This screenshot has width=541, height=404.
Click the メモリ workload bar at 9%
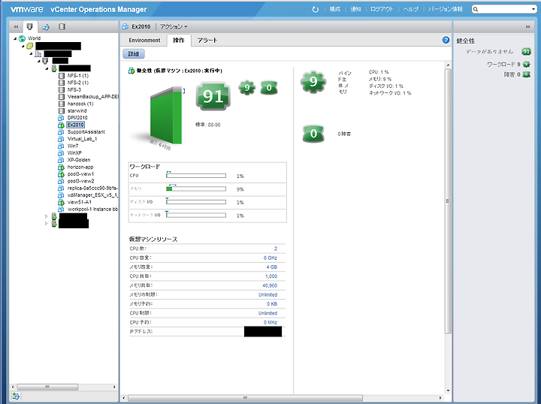(196, 189)
